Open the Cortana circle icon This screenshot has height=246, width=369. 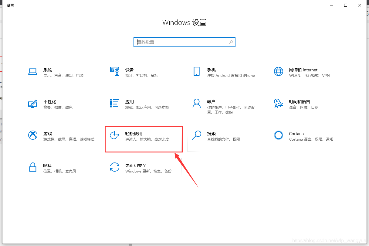pos(278,135)
